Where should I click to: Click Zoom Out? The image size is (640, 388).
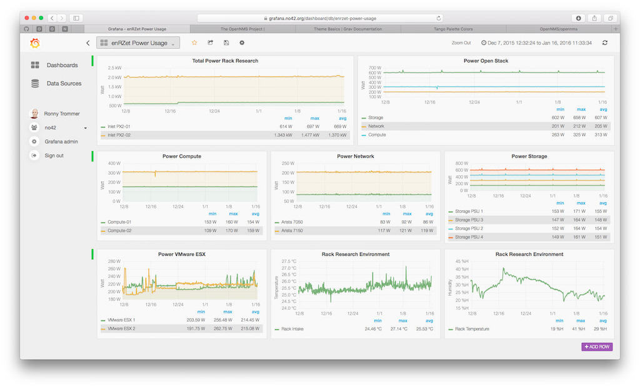(461, 43)
